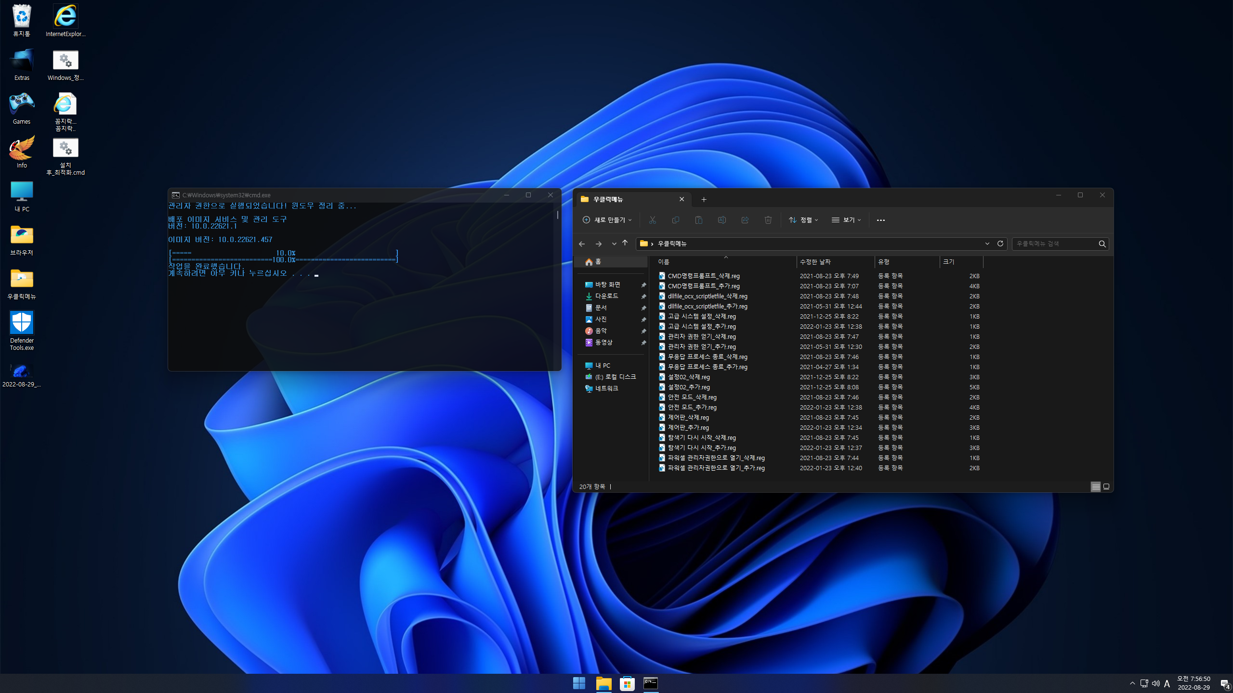Click the 새로 만들기 button
The height and width of the screenshot is (693, 1233).
point(607,220)
